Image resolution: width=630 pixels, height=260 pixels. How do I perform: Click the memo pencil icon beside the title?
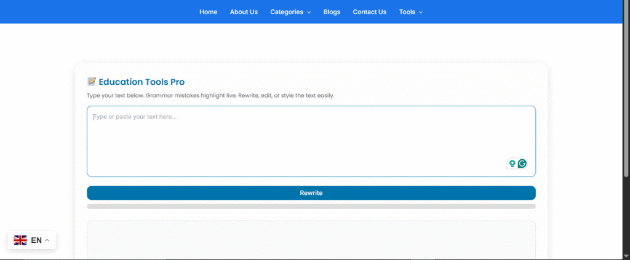[x=92, y=82]
